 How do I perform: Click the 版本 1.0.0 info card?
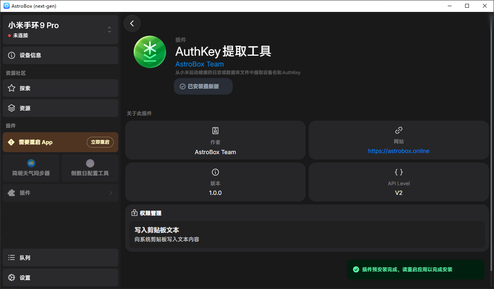[x=215, y=182]
